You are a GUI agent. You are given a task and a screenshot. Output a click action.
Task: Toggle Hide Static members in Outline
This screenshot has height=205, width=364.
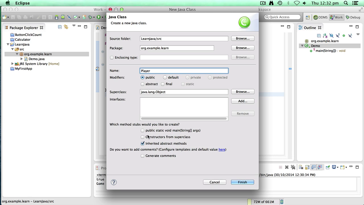pyautogui.click(x=338, y=35)
